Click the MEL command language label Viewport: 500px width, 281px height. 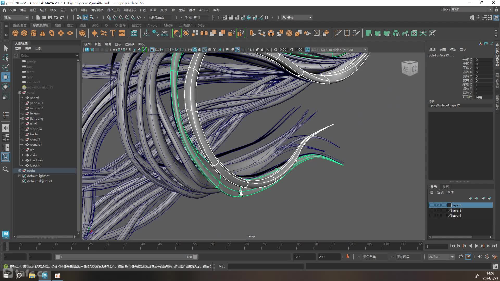pyautogui.click(x=222, y=266)
